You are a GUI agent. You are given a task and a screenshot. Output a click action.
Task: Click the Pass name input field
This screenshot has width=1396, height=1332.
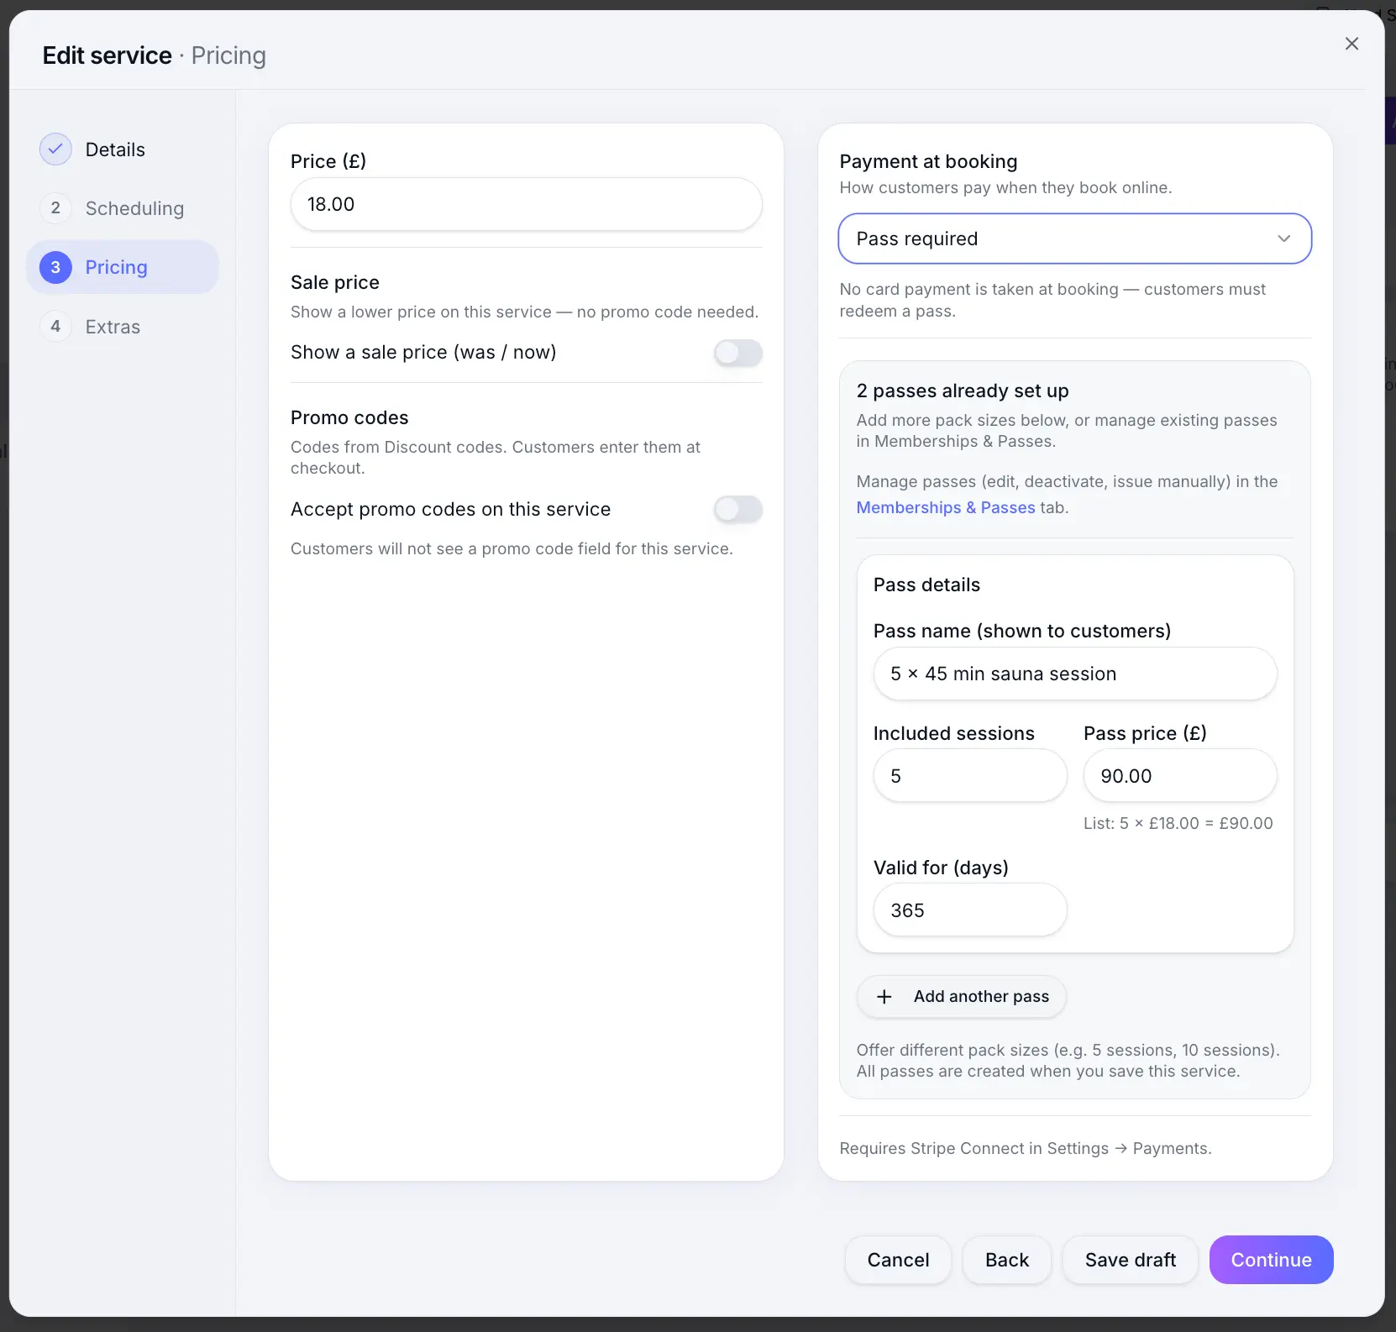click(1075, 674)
